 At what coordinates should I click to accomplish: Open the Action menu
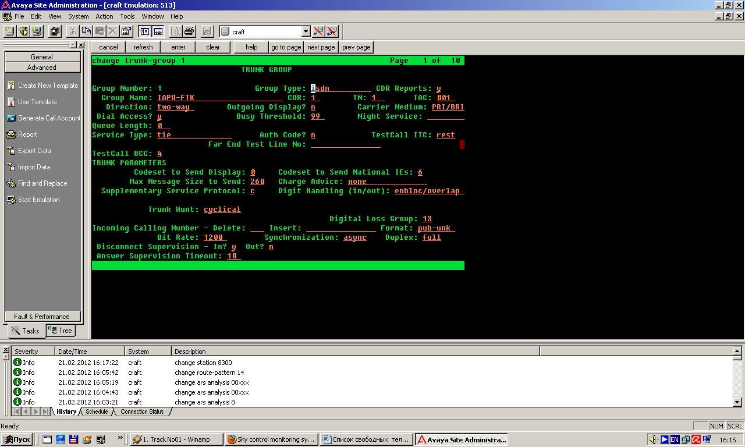pos(104,16)
